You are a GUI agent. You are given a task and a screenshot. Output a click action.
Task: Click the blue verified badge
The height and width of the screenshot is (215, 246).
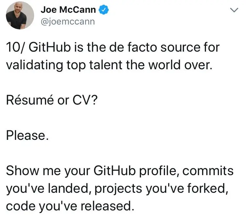[104, 10]
